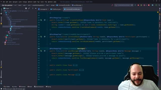Toggle the Structure tool window stripe
This screenshot has width=161, height=90.
point(1,20)
